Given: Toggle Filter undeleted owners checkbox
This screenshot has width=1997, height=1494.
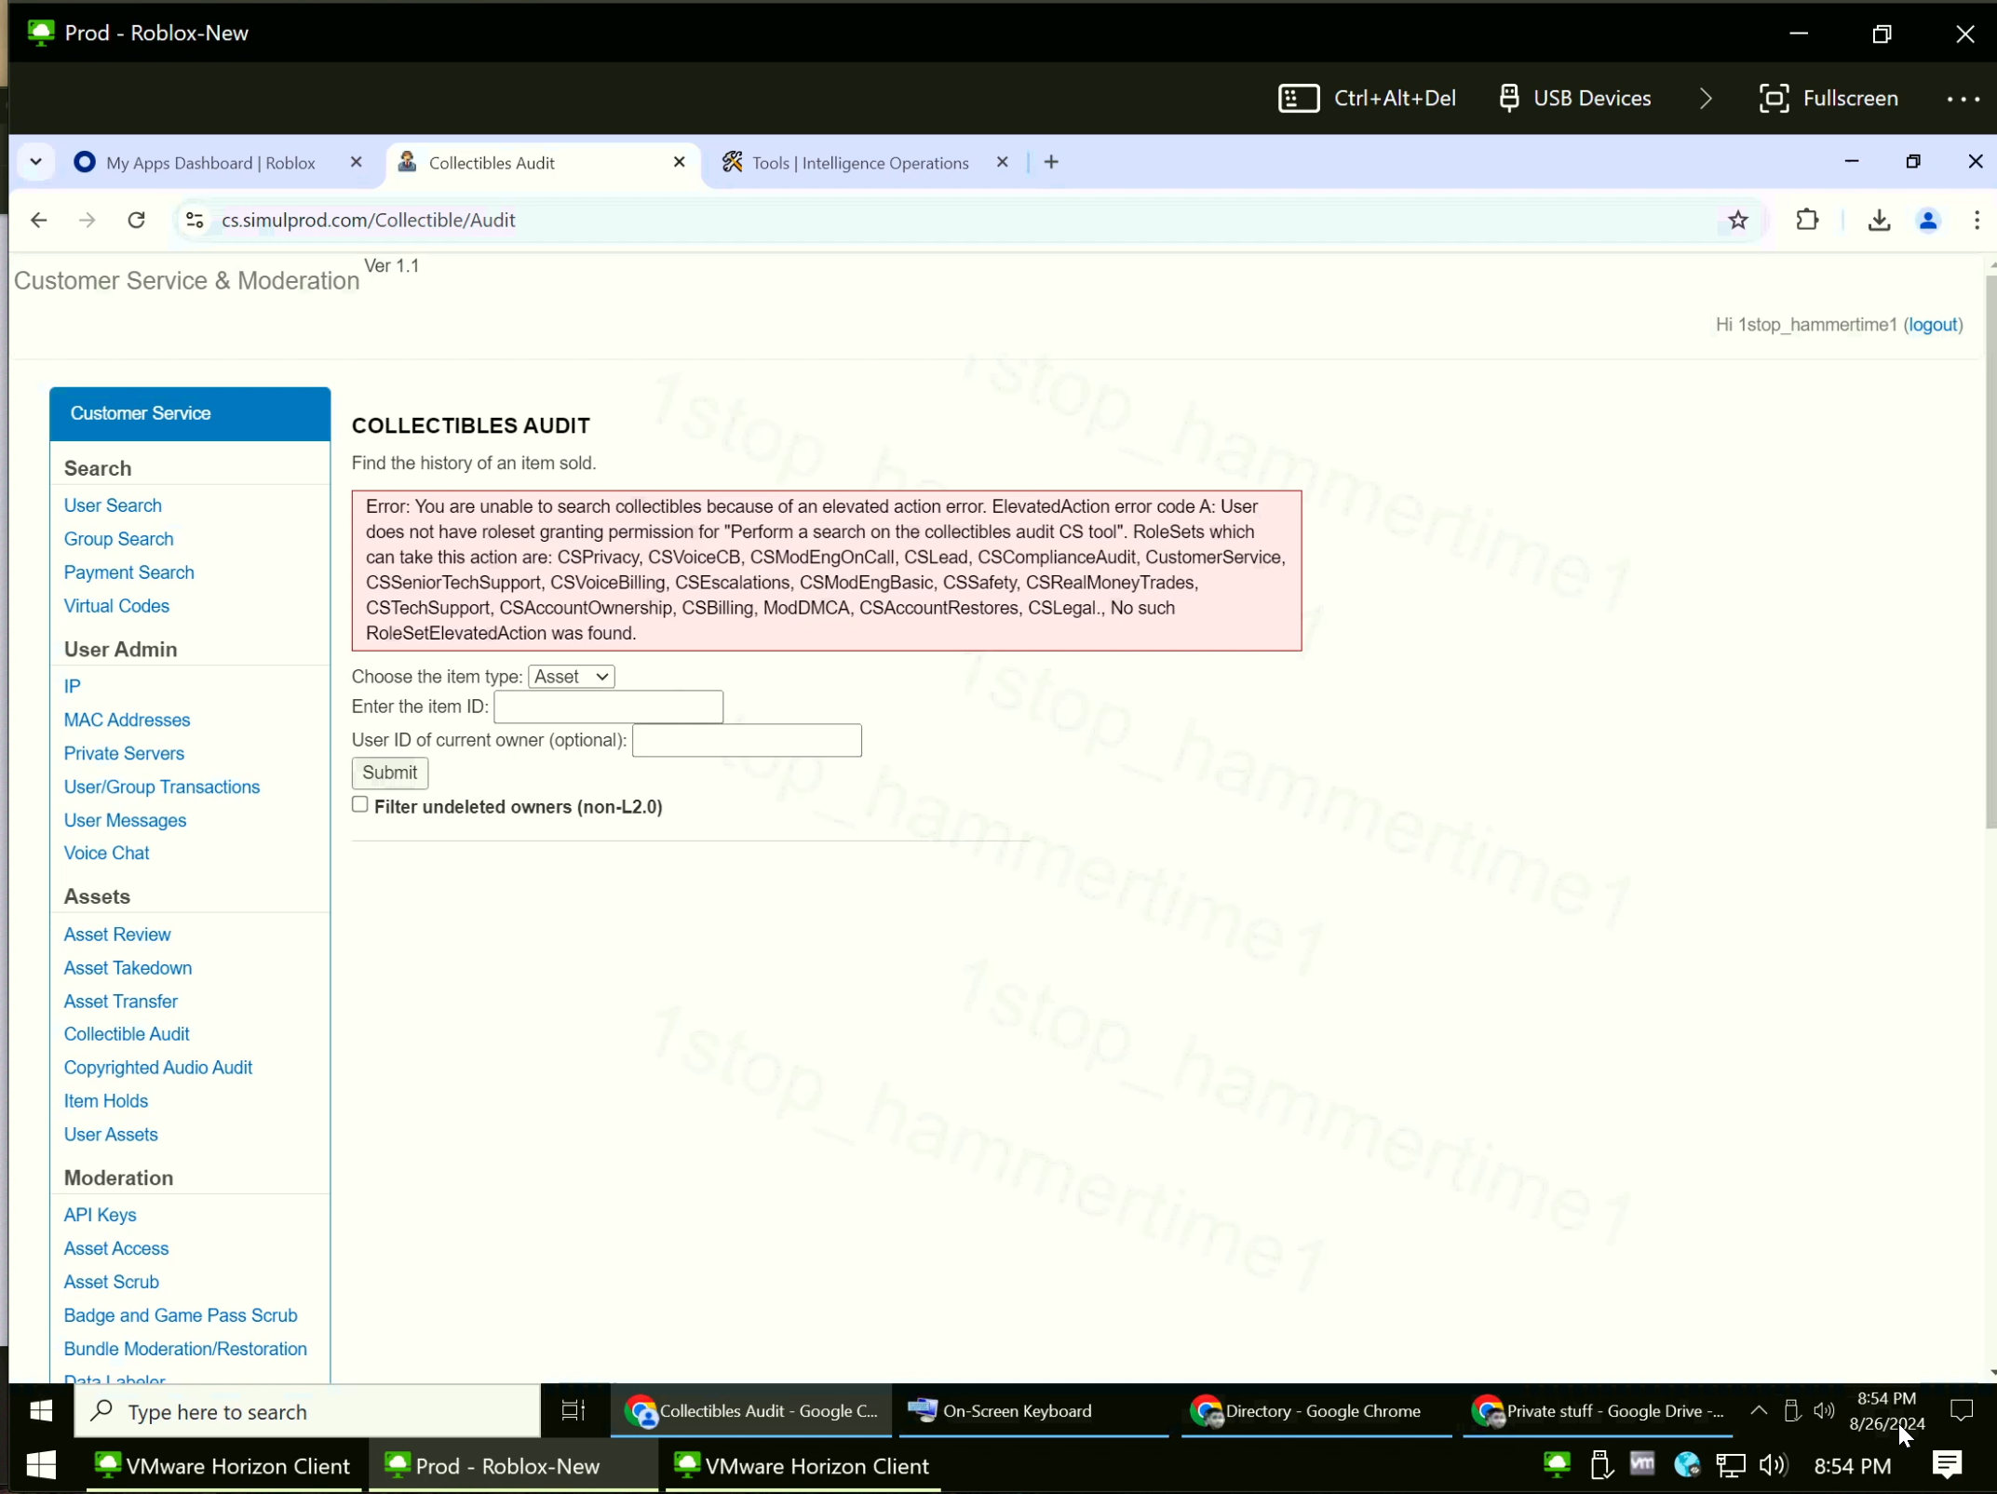Looking at the screenshot, I should pyautogui.click(x=359, y=804).
